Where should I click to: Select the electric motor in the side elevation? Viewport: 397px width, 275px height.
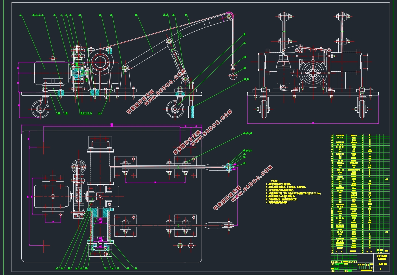[x=52, y=73]
